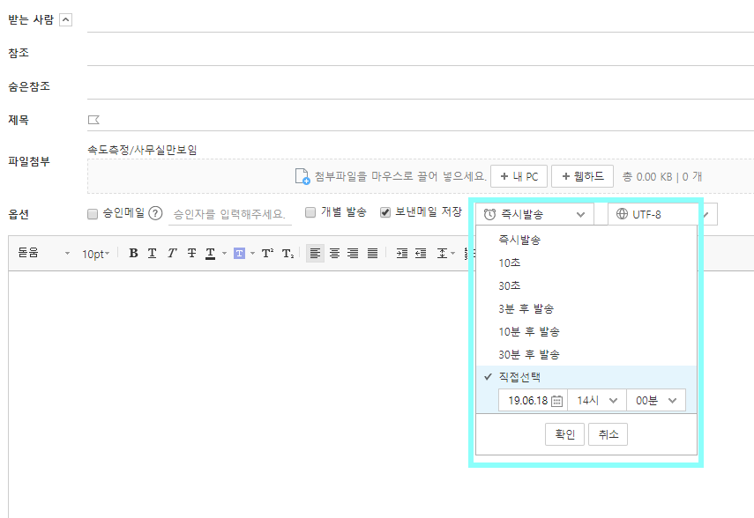Click the subject importance flag icon
Image resolution: width=754 pixels, height=518 pixels.
(x=93, y=120)
